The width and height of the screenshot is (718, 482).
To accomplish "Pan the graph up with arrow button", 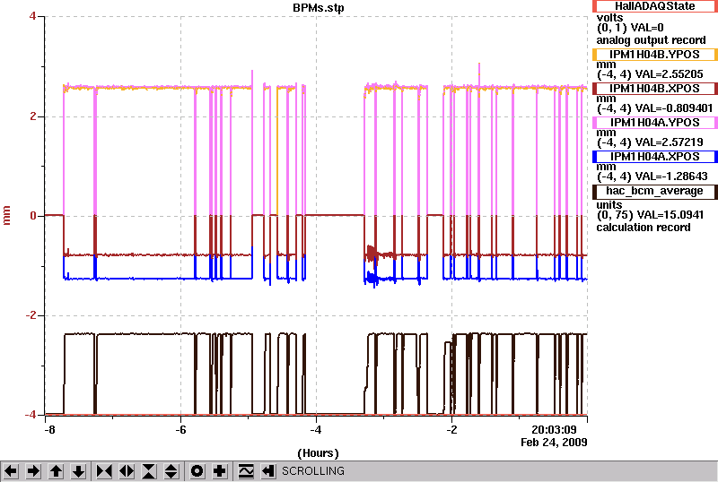I will (x=57, y=471).
